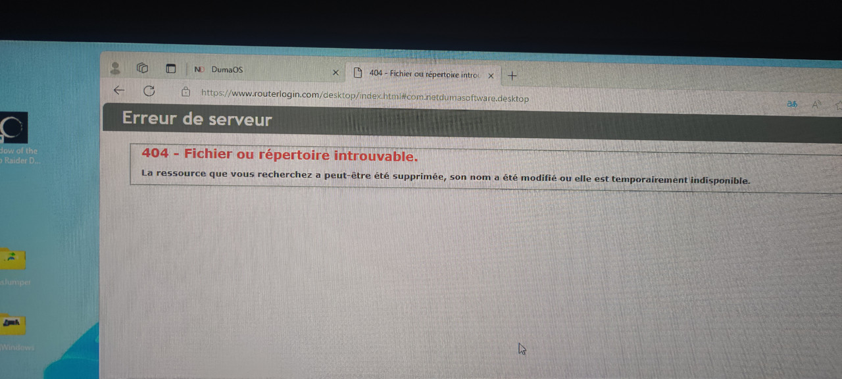This screenshot has width=842, height=379.
Task: Open the read aloud icon
Action: click(816, 104)
